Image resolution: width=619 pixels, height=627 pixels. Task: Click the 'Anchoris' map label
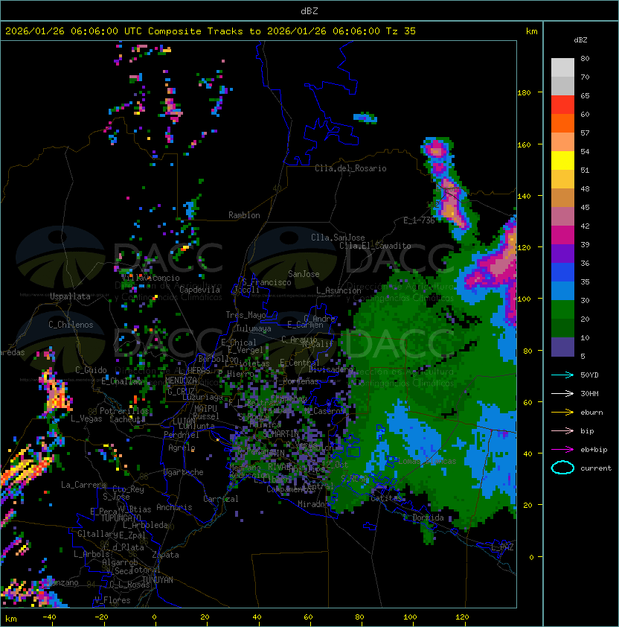click(x=174, y=507)
